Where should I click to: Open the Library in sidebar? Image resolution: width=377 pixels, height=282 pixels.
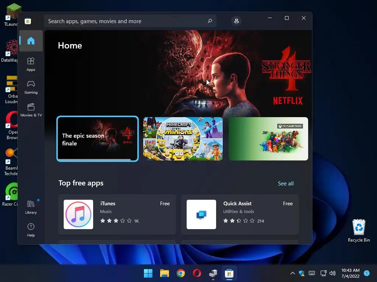tap(31, 207)
